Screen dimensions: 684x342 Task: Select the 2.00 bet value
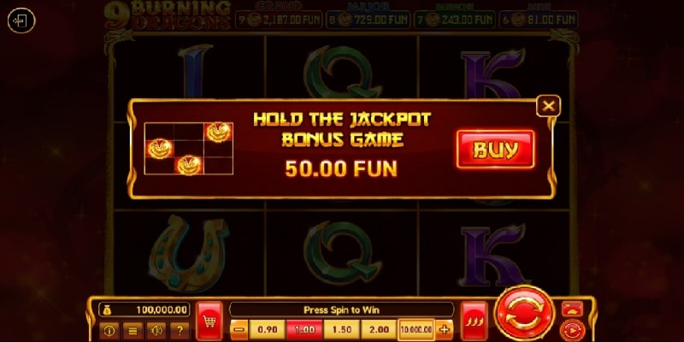[379, 330]
